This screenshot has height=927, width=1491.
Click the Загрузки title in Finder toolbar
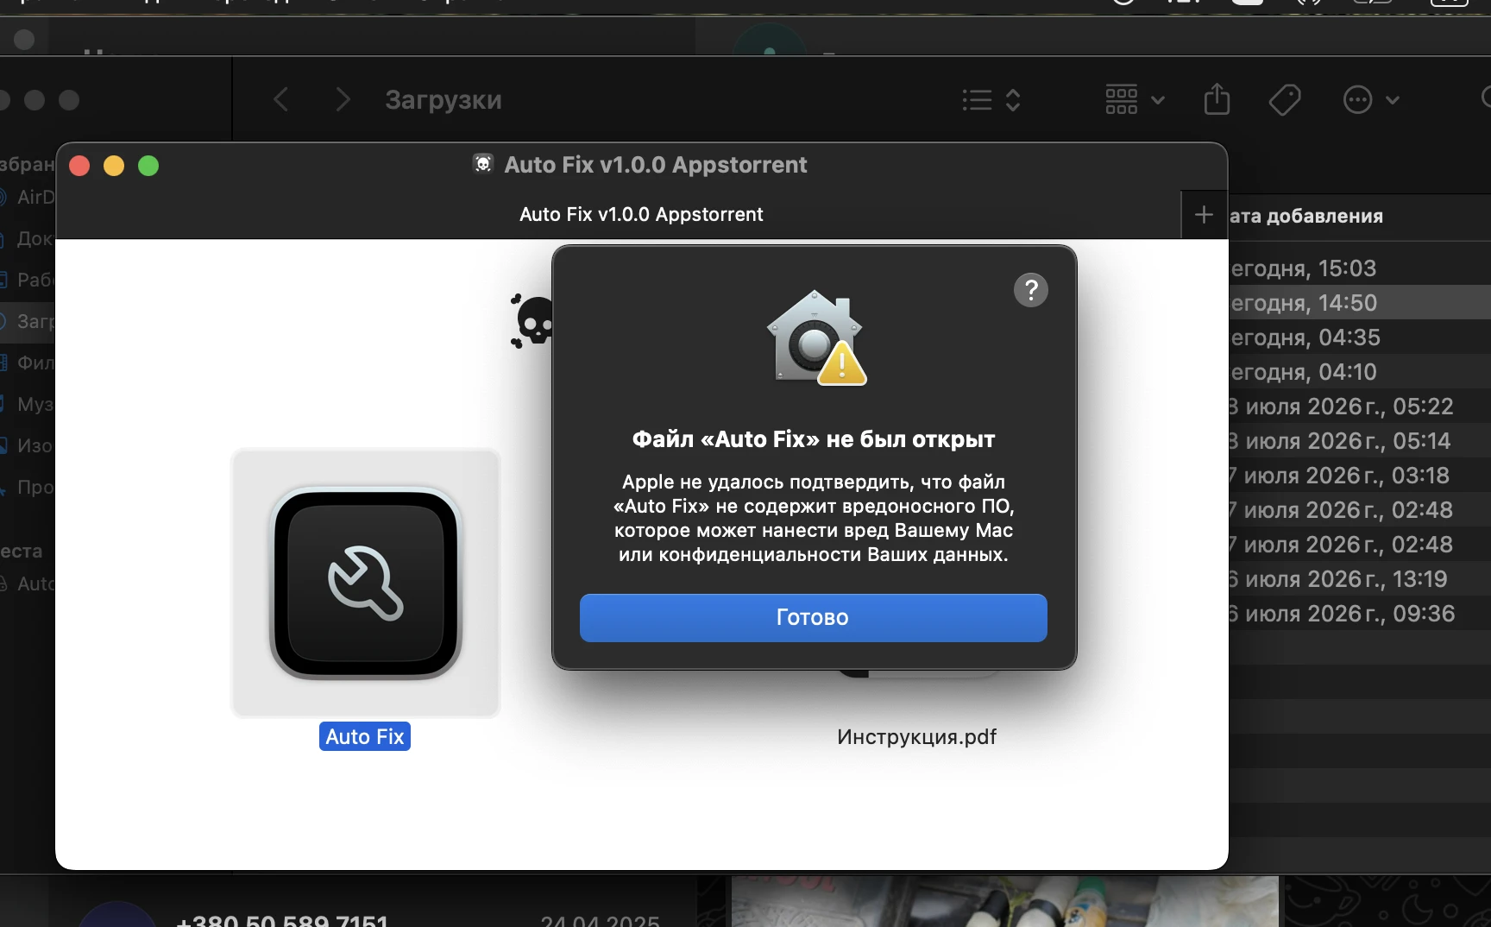point(444,100)
